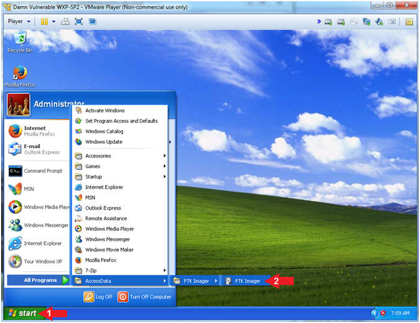Screen dimensions: 420x323
Task: Launch Mozilla Firefox from All Programs list
Action: [x=119, y=260]
